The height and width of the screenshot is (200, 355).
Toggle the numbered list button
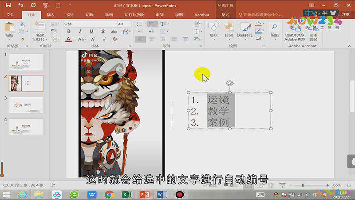click(x=152, y=24)
